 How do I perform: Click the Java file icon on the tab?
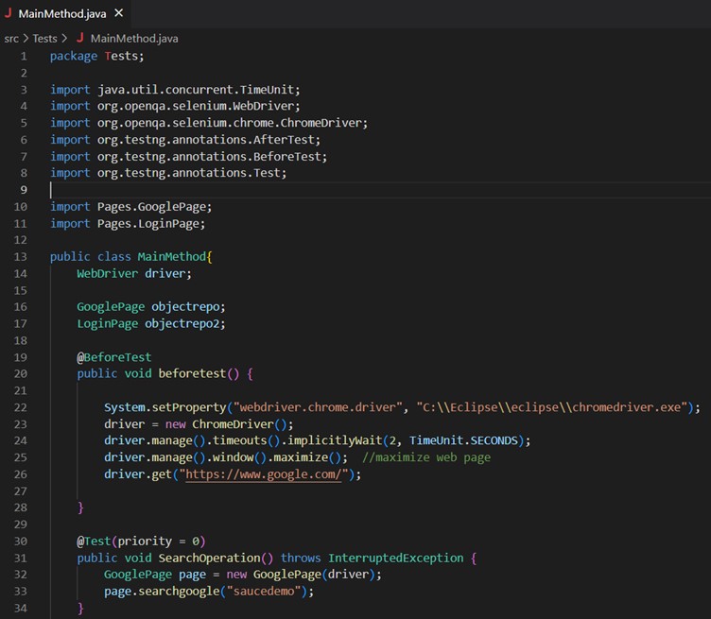pos(8,13)
